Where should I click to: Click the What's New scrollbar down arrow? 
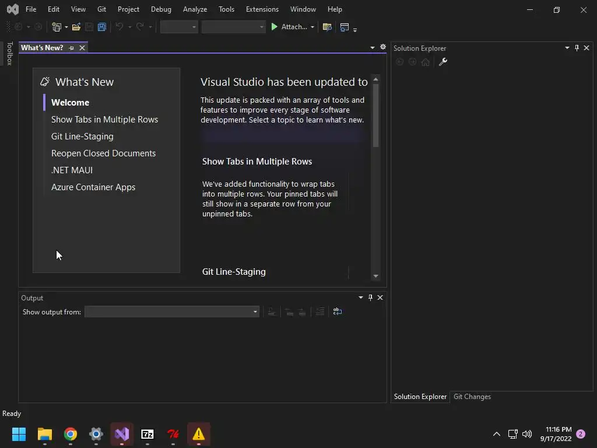tap(376, 276)
